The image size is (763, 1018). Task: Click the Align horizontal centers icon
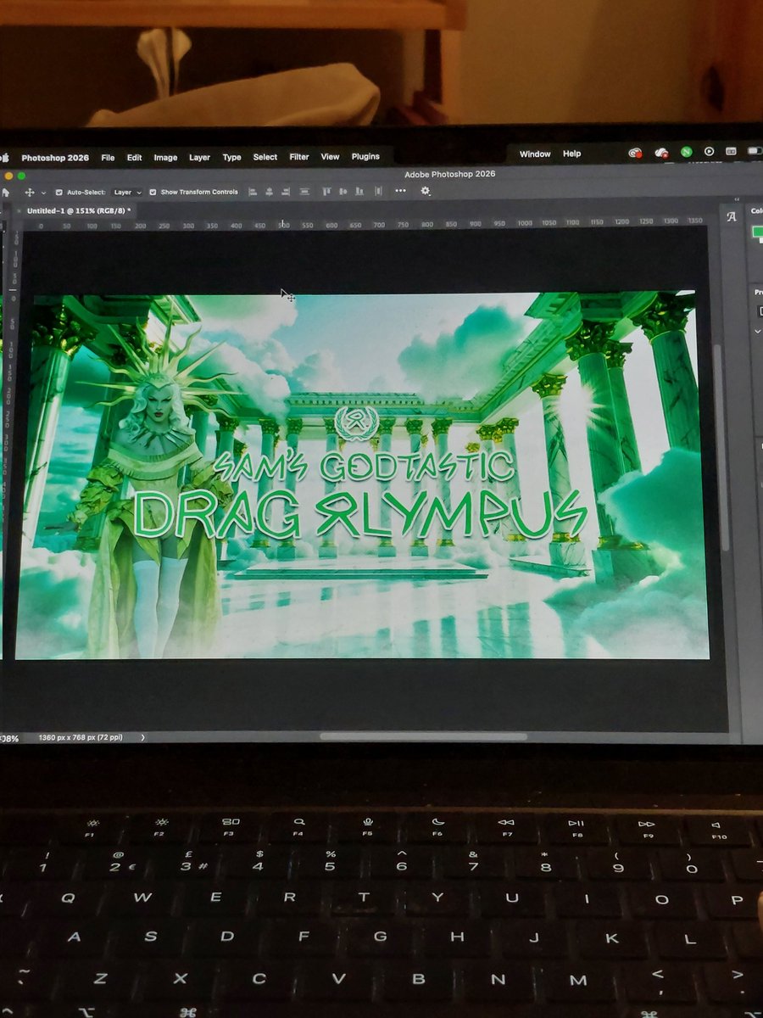(x=270, y=192)
